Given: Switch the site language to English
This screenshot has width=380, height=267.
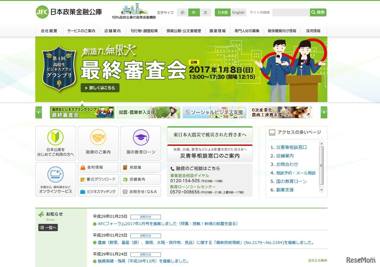Looking at the screenshot, I should pos(238,12).
